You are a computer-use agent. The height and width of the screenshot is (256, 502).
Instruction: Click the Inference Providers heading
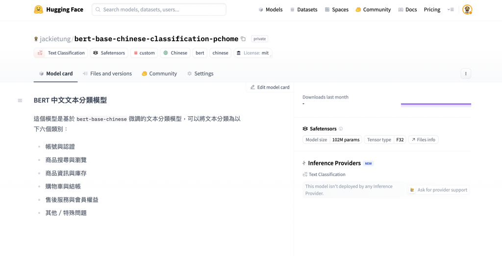pyautogui.click(x=334, y=163)
